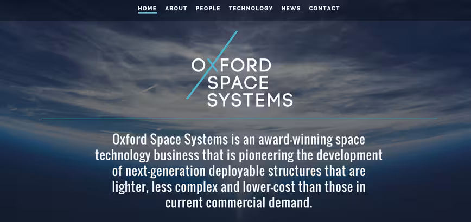The height and width of the screenshot is (222, 471).
Task: Open the Home navigation item
Action: 147,8
